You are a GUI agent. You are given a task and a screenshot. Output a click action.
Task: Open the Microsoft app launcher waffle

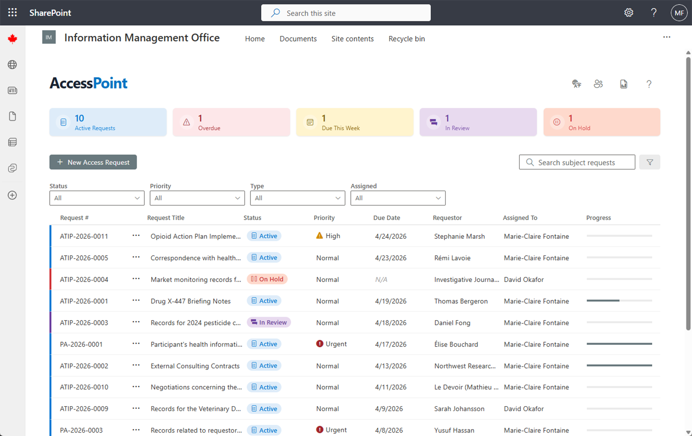[x=12, y=12]
